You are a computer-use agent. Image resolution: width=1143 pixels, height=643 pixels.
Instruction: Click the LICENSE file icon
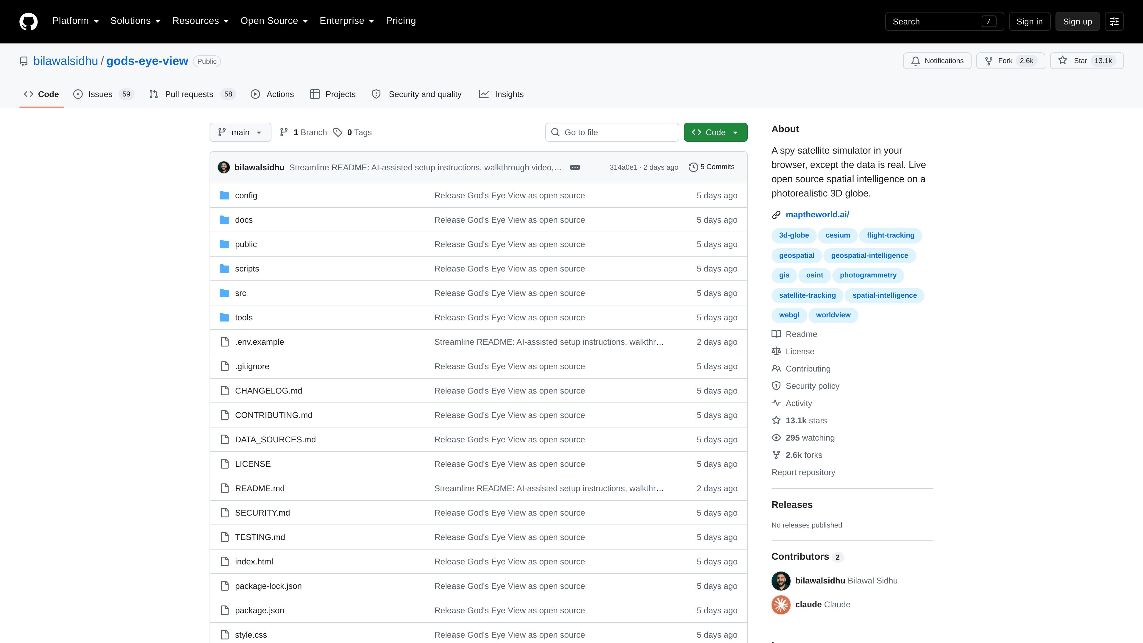(224, 464)
